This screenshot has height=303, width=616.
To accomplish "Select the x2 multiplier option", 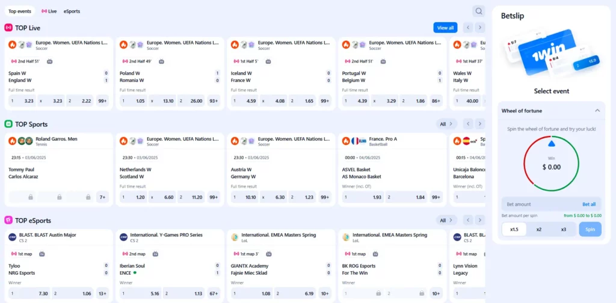I will coord(539,229).
